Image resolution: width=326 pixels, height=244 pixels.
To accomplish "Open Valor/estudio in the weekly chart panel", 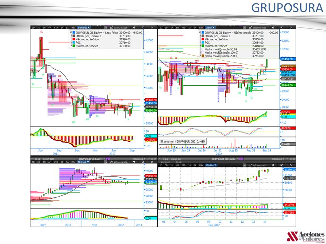I will tap(119, 27).
